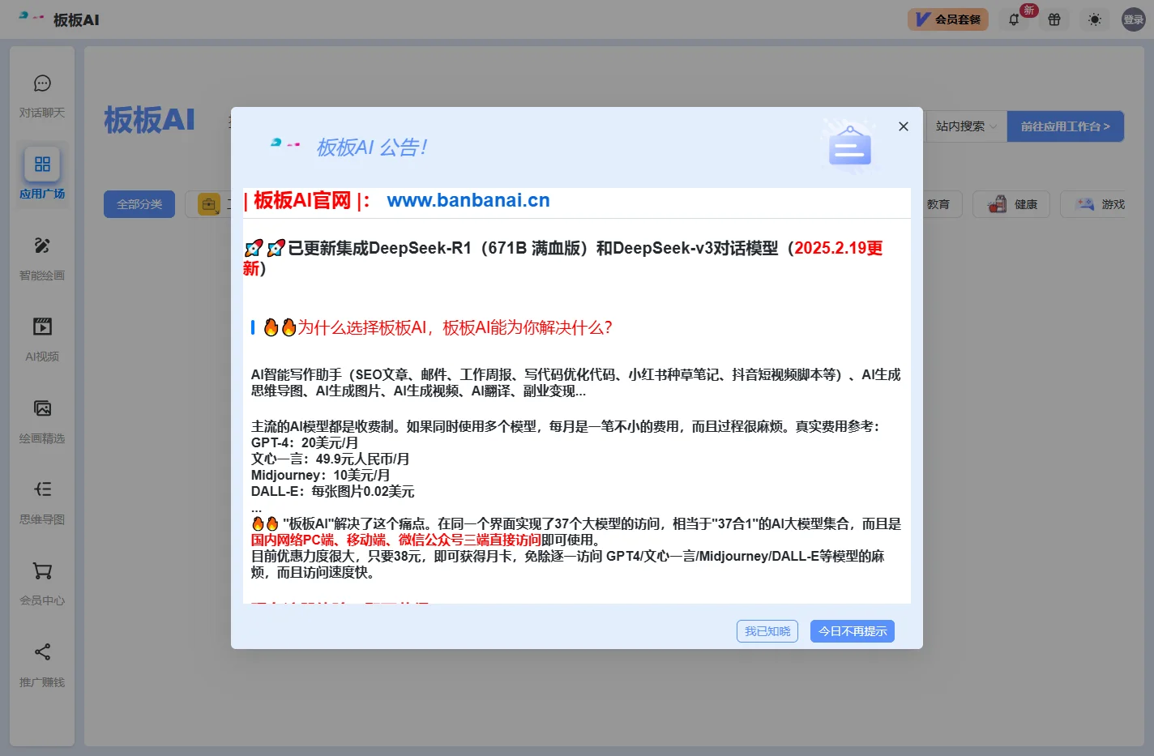Click the 板板AI logo in top bar
The height and width of the screenshot is (756, 1154).
59,19
